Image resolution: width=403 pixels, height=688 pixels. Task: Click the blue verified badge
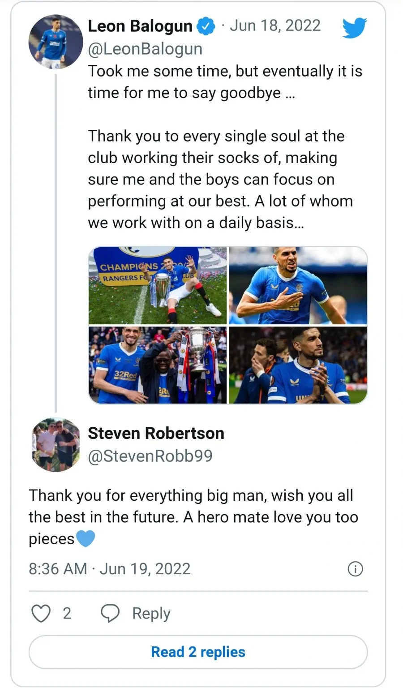coord(206,26)
